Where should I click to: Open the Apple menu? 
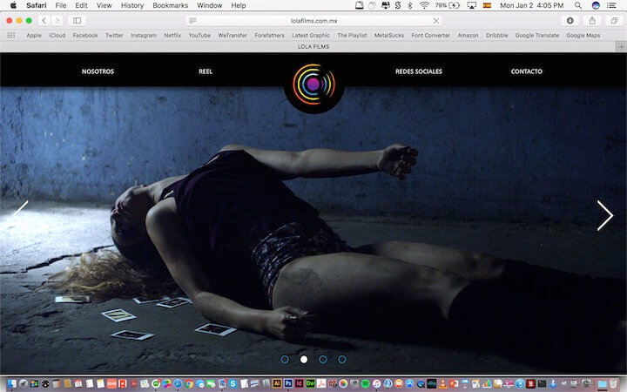coord(13,5)
